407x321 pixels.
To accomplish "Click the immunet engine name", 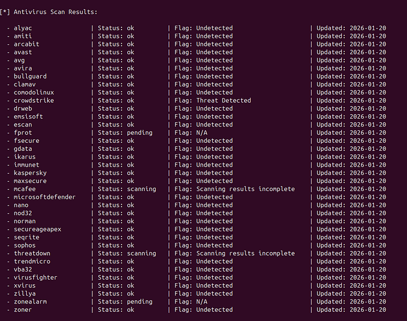I will coord(27,165).
